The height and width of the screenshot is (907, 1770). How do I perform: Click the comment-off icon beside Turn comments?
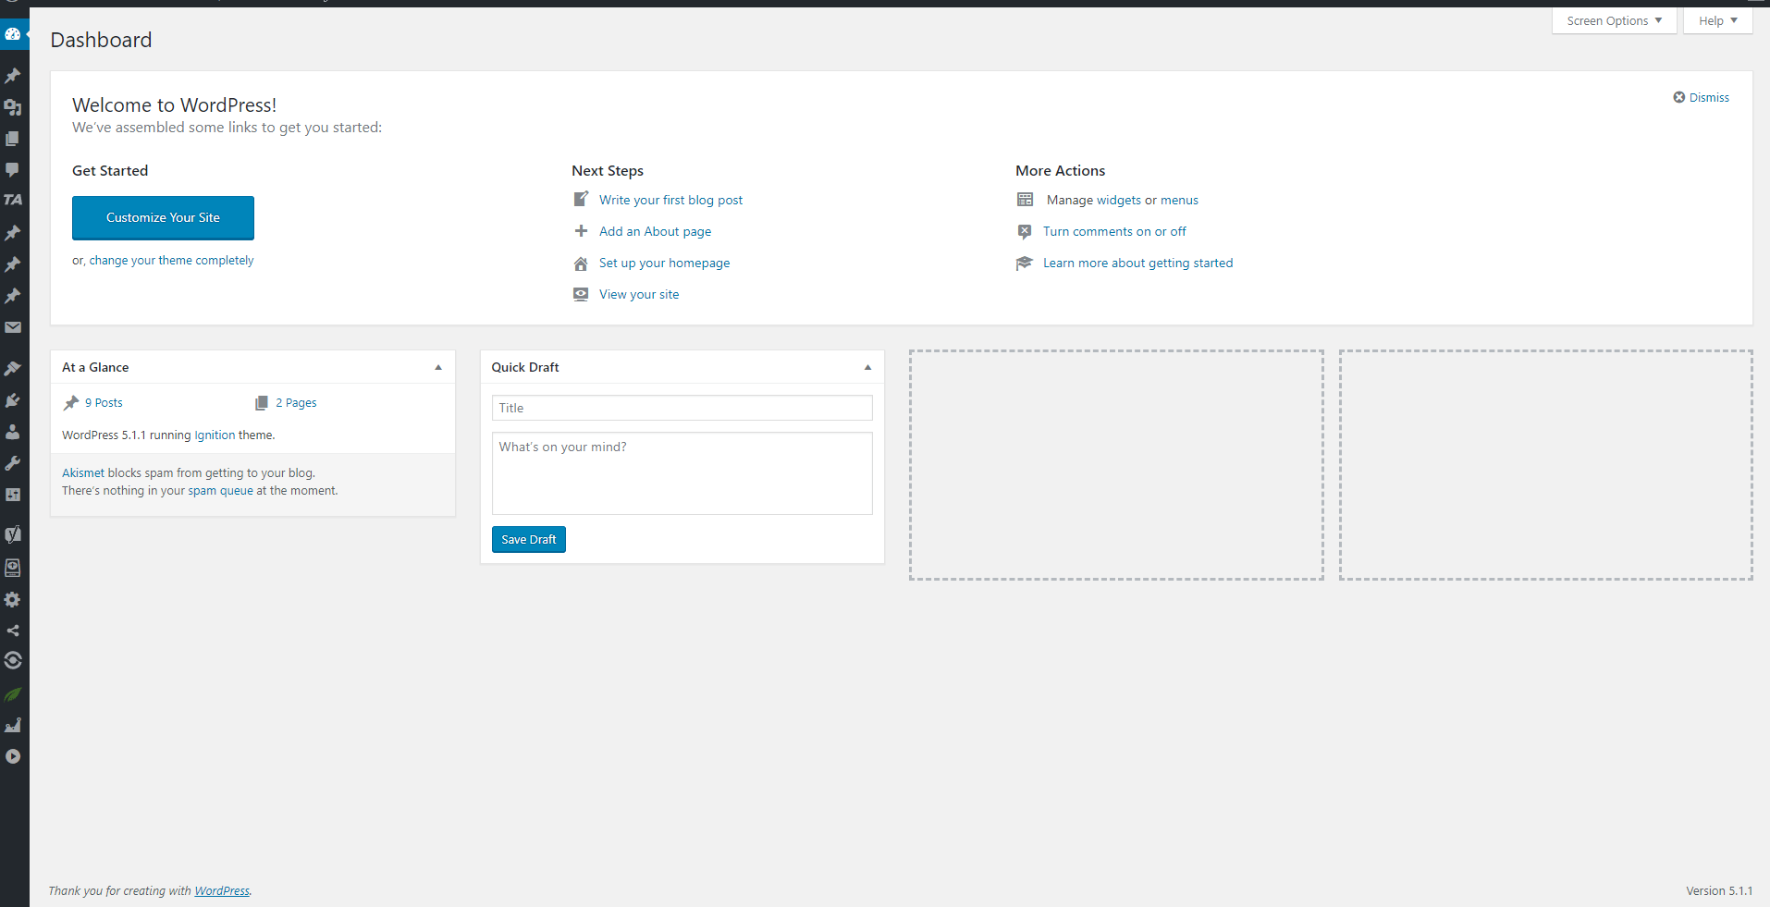pyautogui.click(x=1025, y=231)
